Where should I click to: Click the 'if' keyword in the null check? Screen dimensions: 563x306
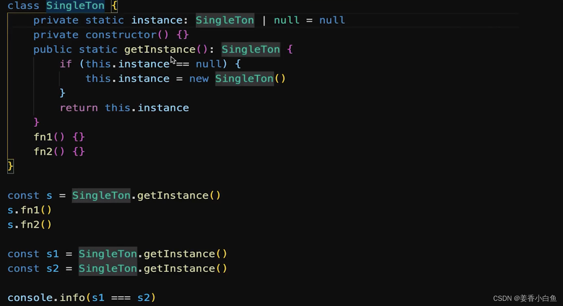coord(66,64)
